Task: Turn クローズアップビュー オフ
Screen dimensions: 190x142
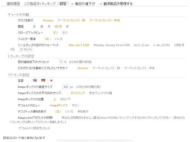Action: (64, 33)
